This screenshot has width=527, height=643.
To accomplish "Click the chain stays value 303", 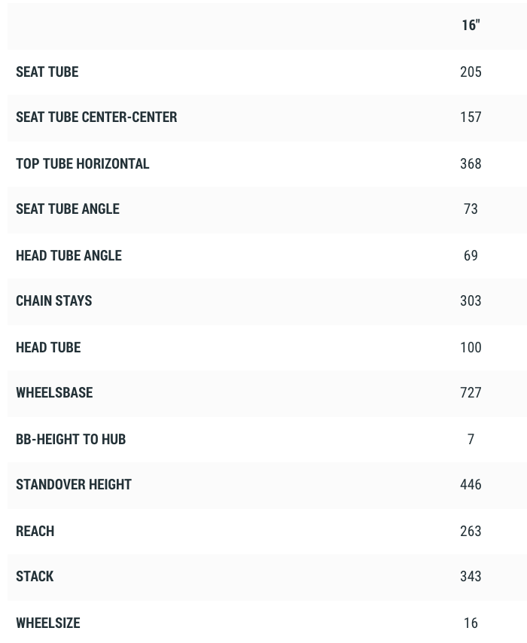I will click(471, 301).
